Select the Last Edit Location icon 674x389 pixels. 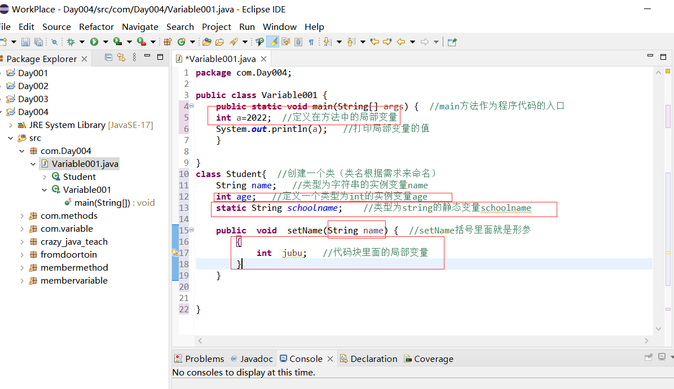coord(374,42)
